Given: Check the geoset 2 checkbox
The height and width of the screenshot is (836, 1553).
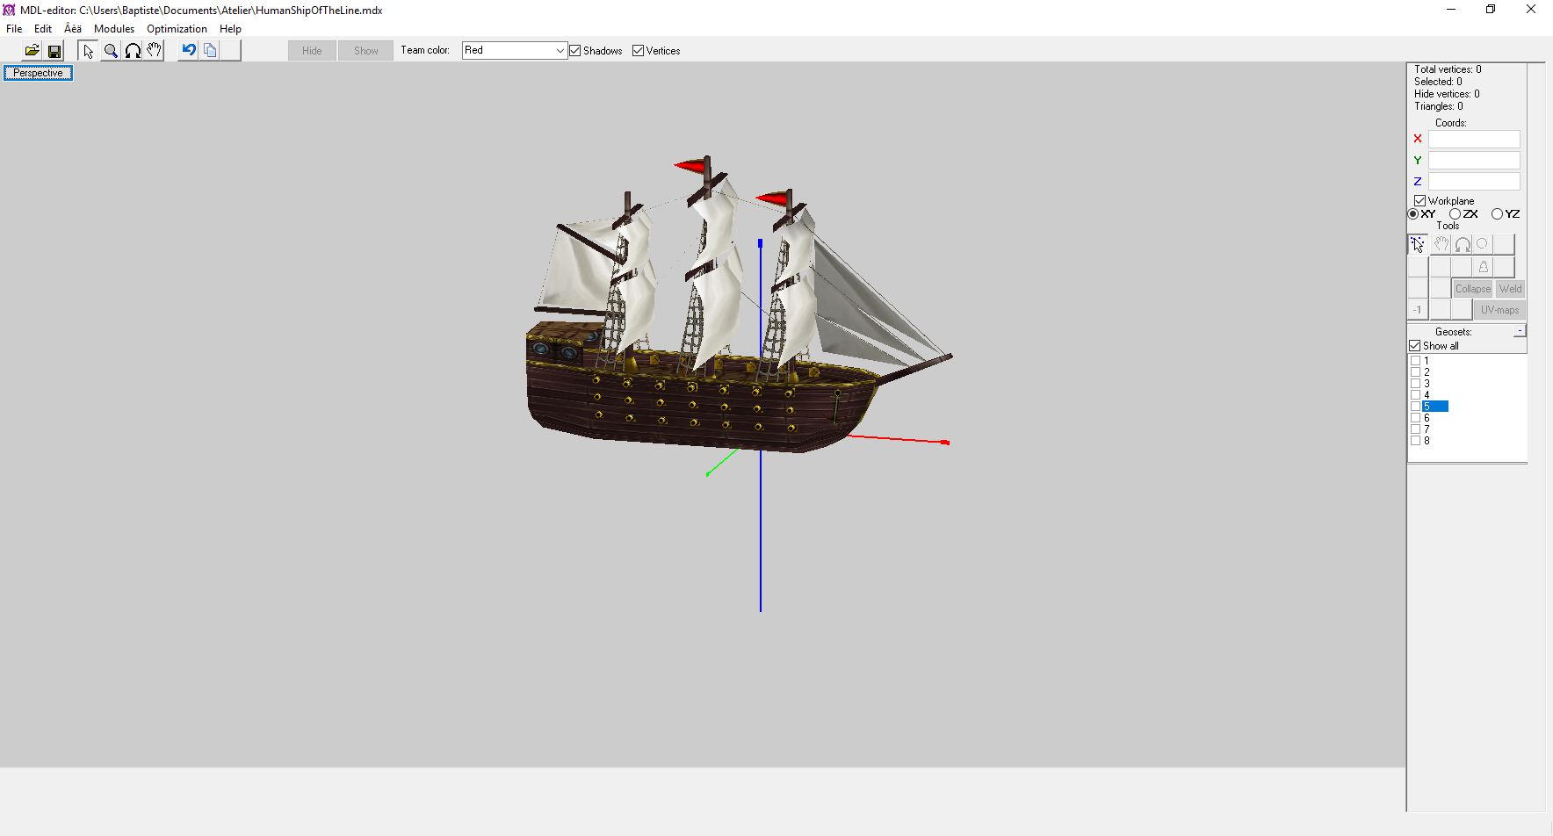Looking at the screenshot, I should pos(1415,372).
